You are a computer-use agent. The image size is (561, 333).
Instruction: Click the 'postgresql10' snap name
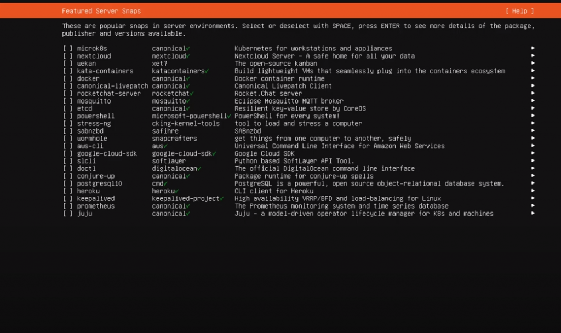point(100,183)
